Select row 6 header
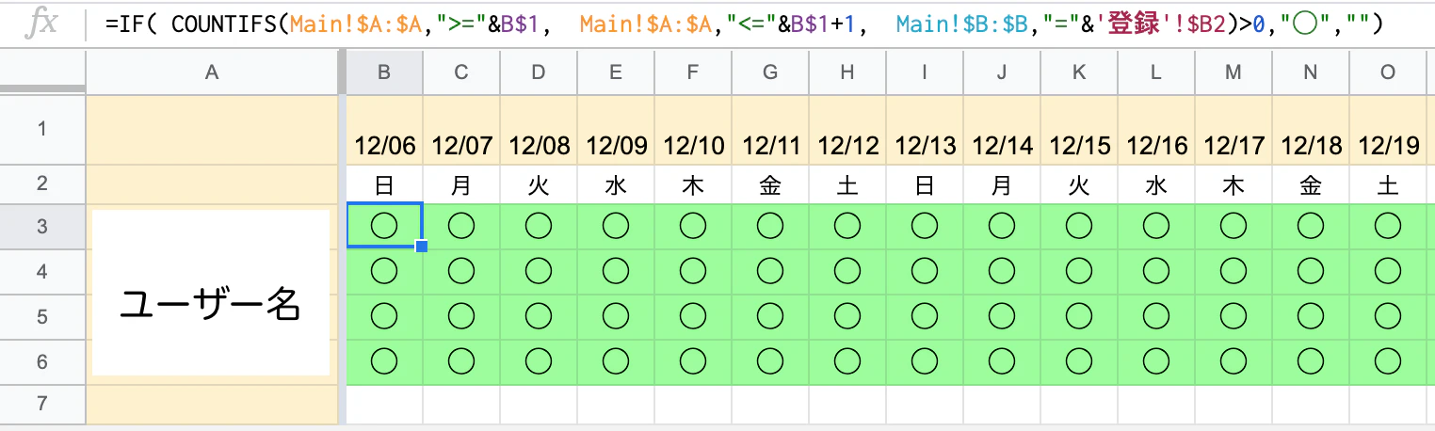This screenshot has height=431, width=1435. tap(41, 361)
